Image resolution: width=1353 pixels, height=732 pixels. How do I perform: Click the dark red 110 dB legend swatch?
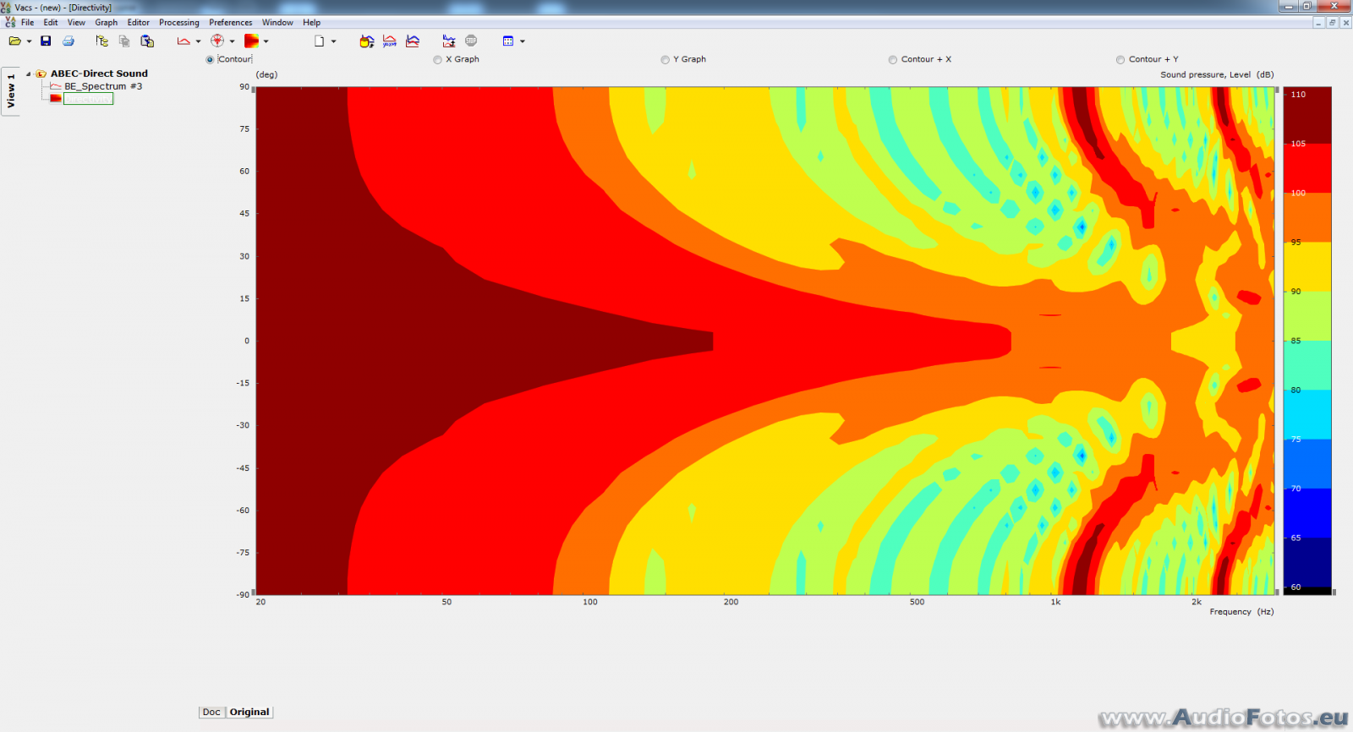click(x=1307, y=115)
